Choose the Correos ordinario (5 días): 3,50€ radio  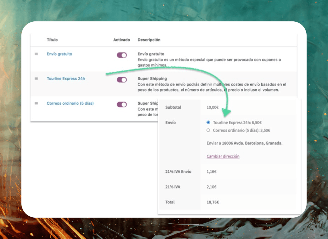pos(208,130)
